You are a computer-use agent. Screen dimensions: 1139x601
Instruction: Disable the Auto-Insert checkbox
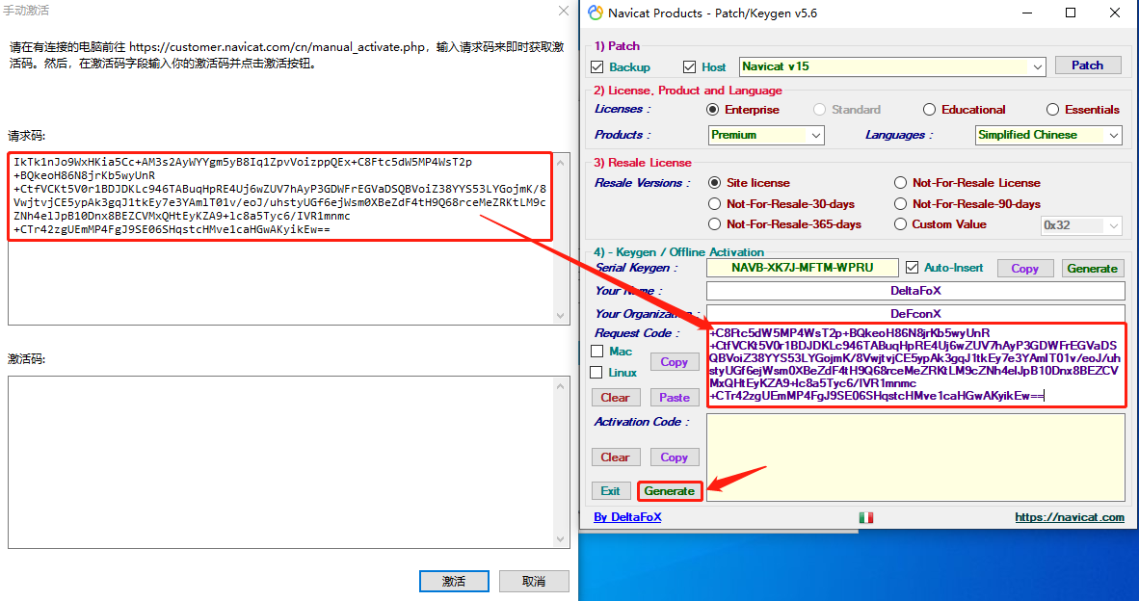[913, 268]
